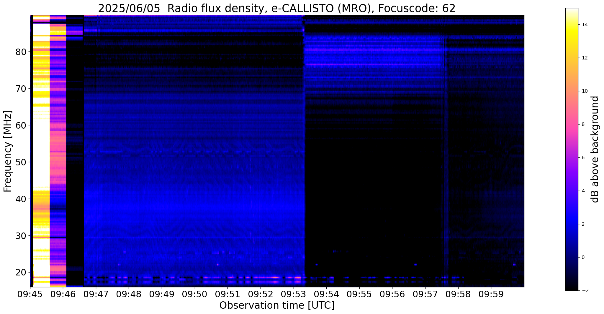
Task: Click the 60 MHz frequency tick label
Action: [21, 125]
